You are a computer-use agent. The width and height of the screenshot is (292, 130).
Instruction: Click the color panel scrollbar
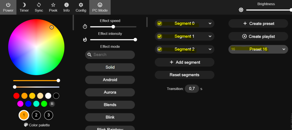point(73,23)
